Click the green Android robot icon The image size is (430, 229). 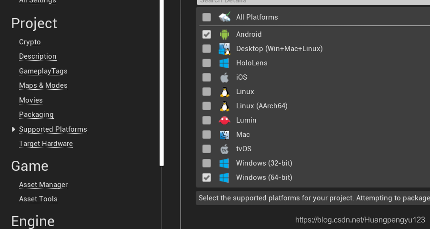point(224,34)
